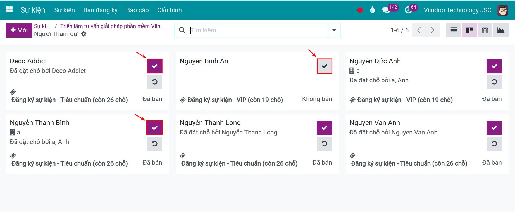Click Không bán status on Nguyen Binh An
The image size is (515, 212).
pyautogui.click(x=317, y=99)
